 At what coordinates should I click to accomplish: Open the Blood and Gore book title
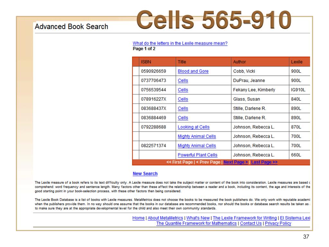point(193,71)
